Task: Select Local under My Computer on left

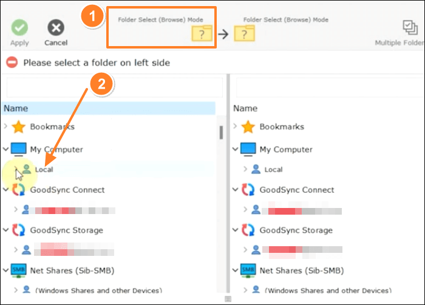Action: coord(43,170)
